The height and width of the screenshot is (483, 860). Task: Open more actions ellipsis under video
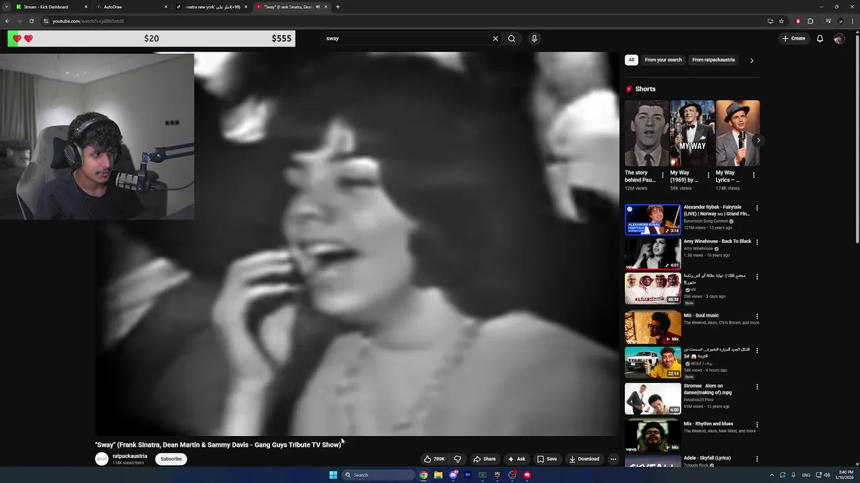click(x=613, y=459)
